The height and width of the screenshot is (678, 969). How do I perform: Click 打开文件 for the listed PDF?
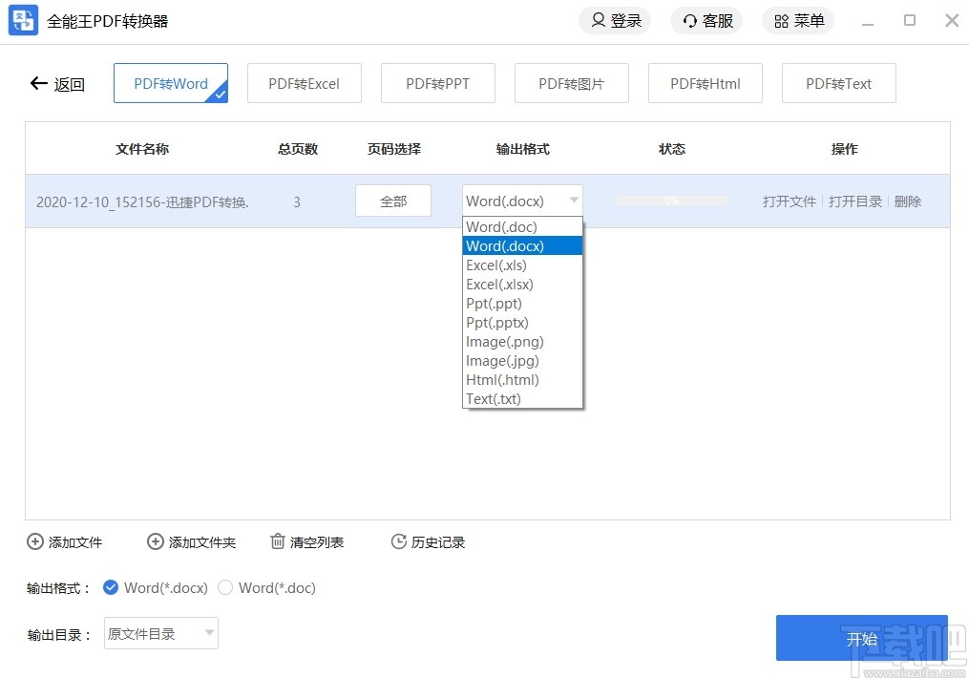coord(789,201)
